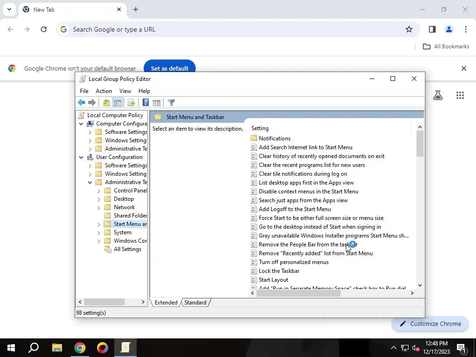This screenshot has width=476, height=357.
Task: Select 'Add Search Internet link to Start Menu'
Action: tap(302, 147)
